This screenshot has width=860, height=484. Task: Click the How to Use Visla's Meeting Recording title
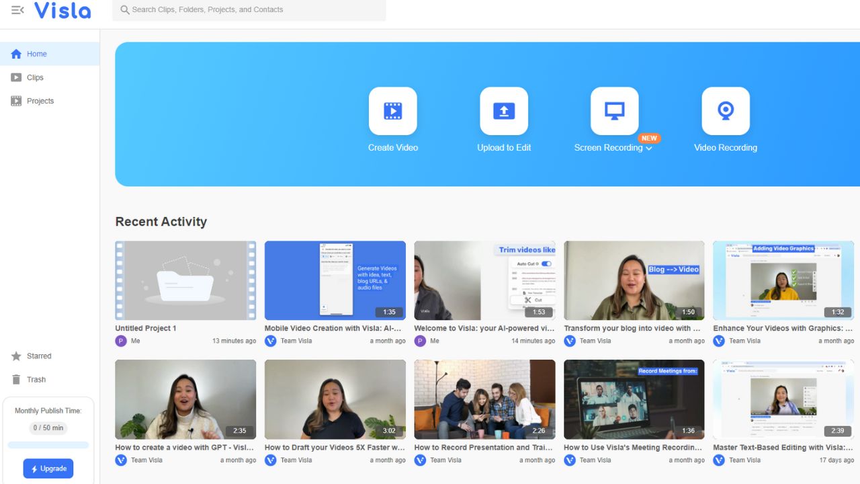click(x=633, y=448)
